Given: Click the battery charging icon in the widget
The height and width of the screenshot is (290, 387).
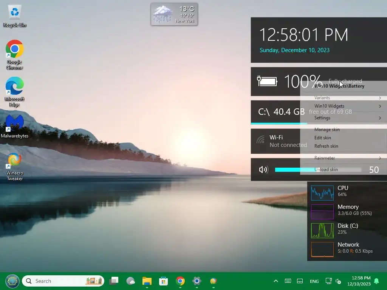Looking at the screenshot, I should click(x=267, y=81).
